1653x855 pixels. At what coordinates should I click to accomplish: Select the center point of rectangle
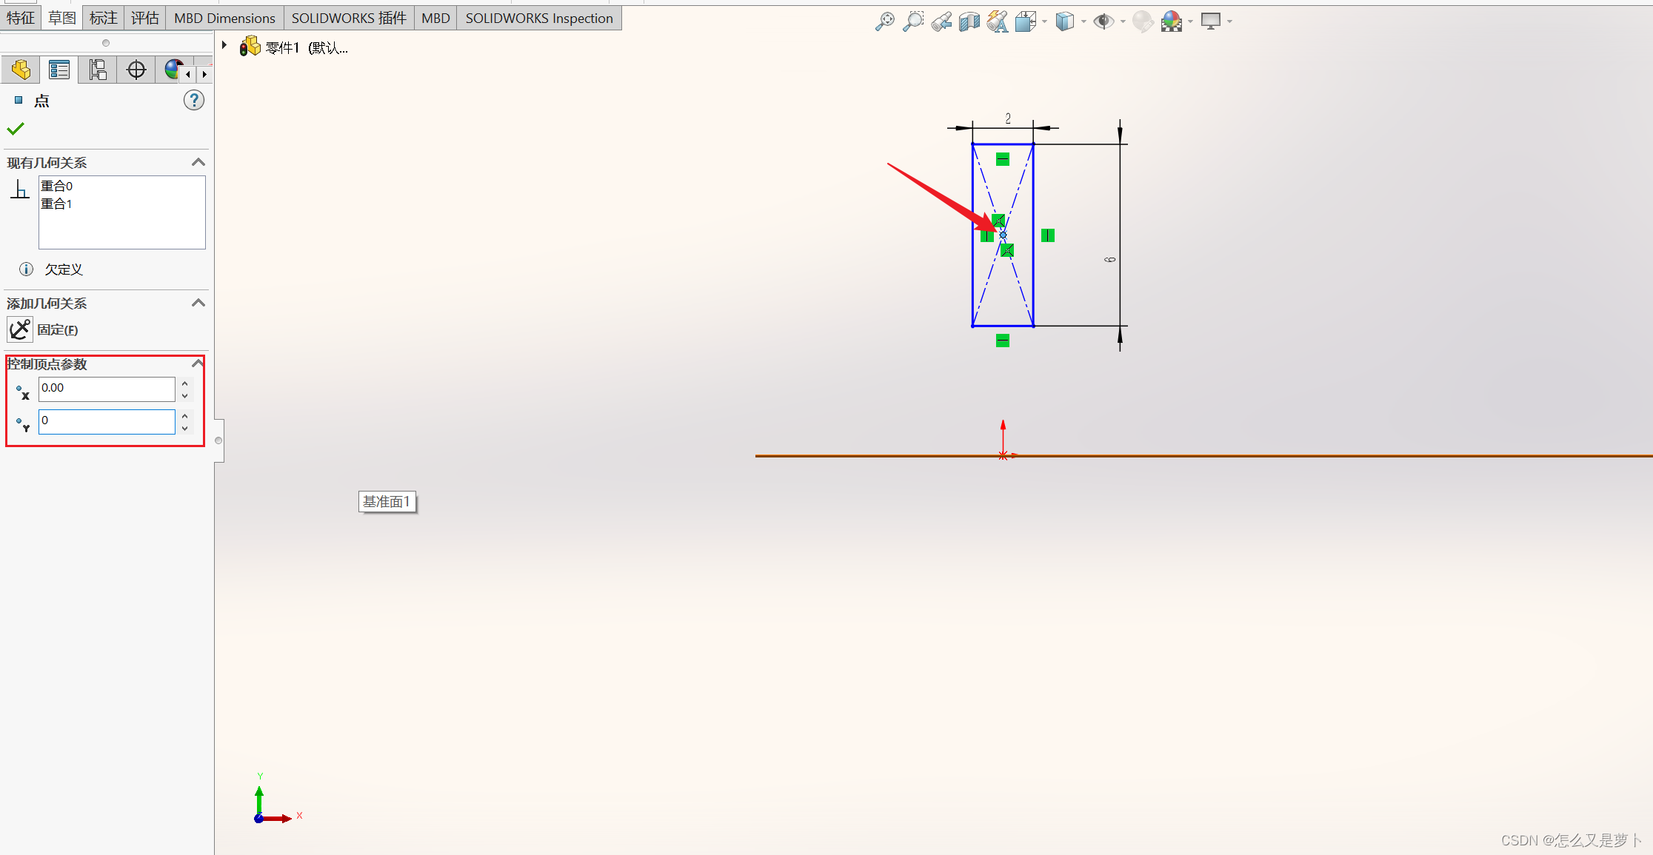(x=1003, y=235)
